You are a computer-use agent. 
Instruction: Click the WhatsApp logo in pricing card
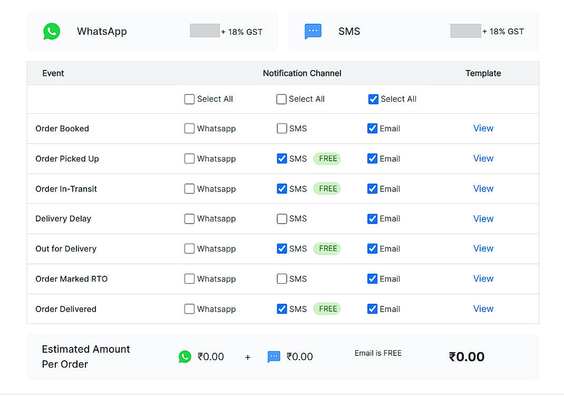click(52, 31)
